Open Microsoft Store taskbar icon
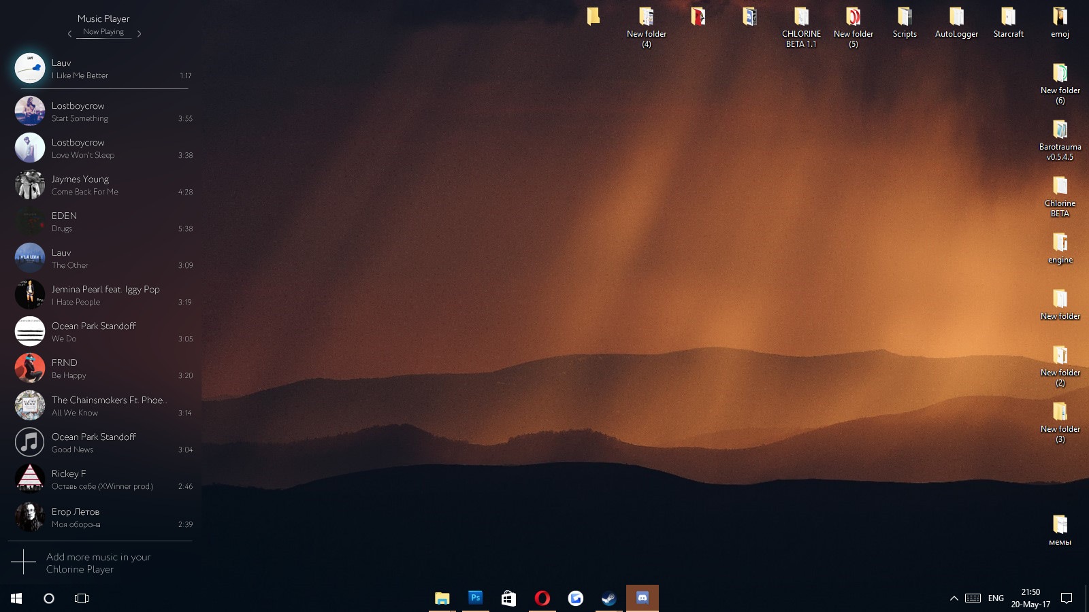This screenshot has width=1089, height=612. pyautogui.click(x=508, y=598)
